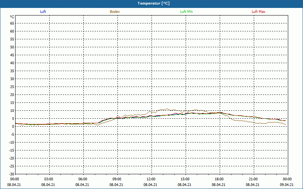The width and height of the screenshot is (303, 189).
Task: Click the 0 value on the temperature axis
Action: coord(13,127)
